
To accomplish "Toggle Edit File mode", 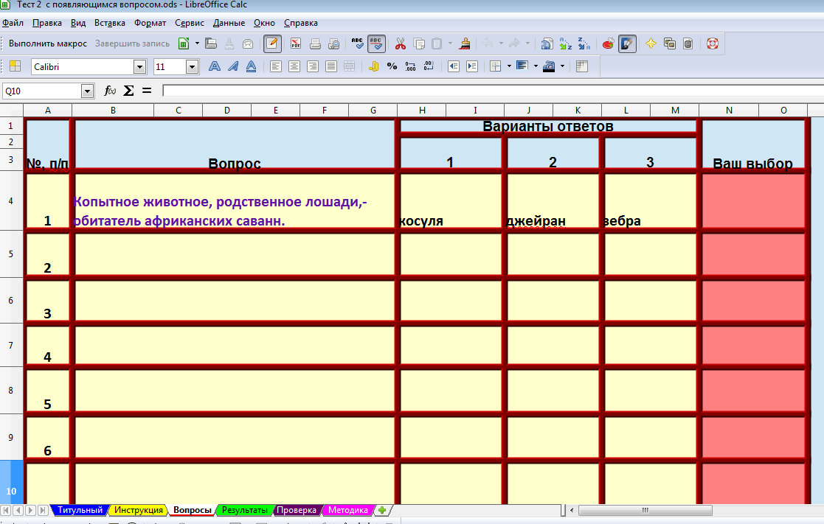I will click(272, 43).
